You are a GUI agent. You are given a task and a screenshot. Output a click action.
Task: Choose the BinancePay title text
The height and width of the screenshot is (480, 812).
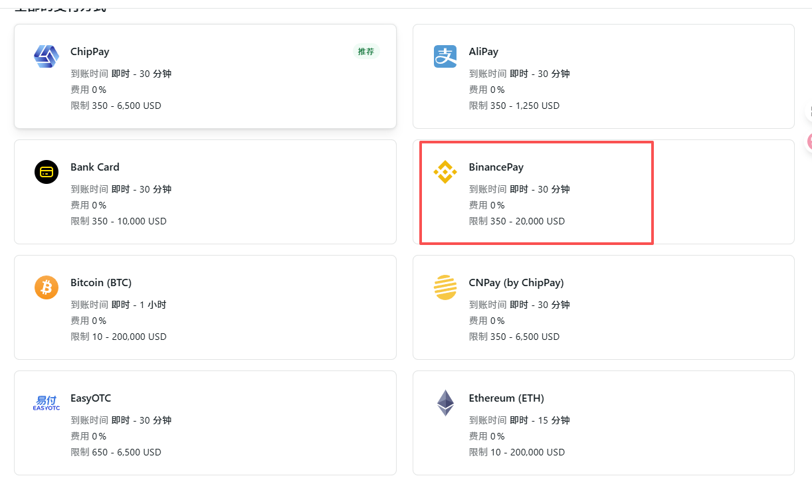(496, 167)
